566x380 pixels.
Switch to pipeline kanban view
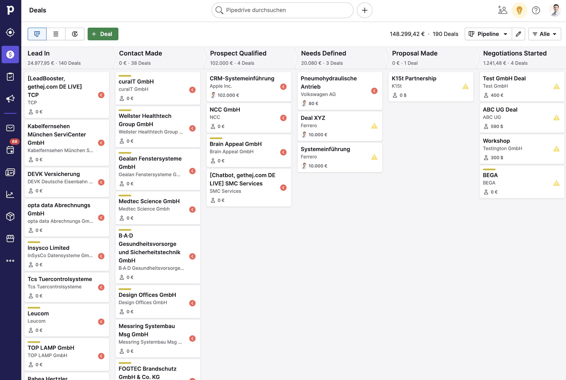37,34
